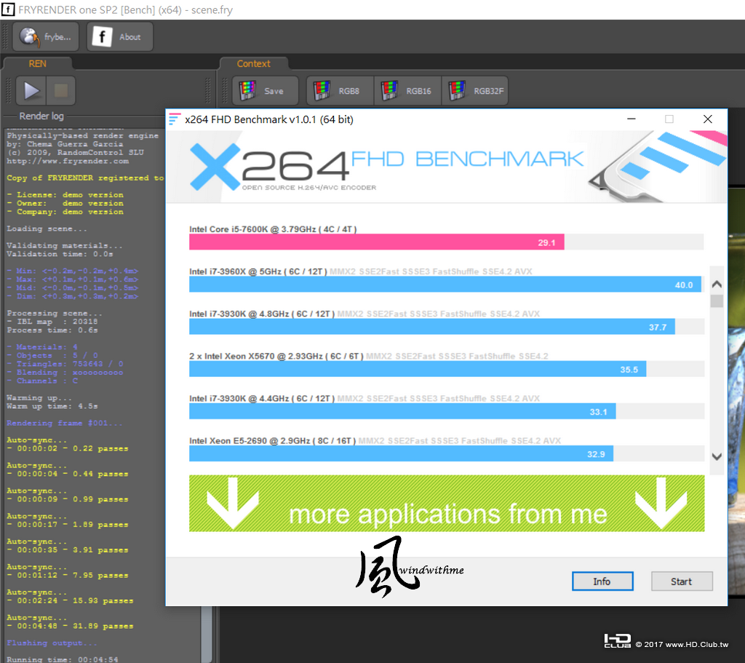Switch to the Context tab
Image resolution: width=745 pixels, height=663 pixels.
click(253, 64)
